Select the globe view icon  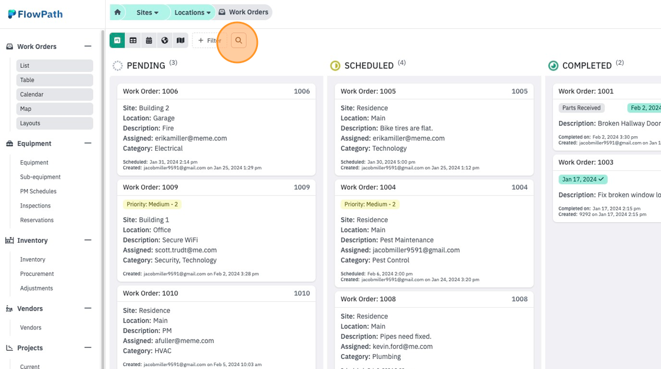[x=165, y=41]
